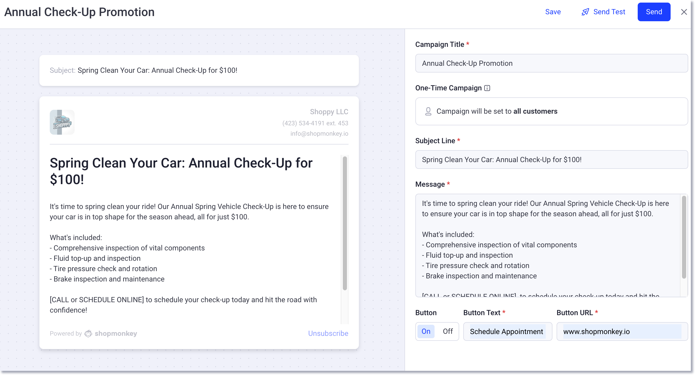696x376 pixels.
Task: Save the Annual Check-Up Promotion campaign
Action: [x=553, y=12]
